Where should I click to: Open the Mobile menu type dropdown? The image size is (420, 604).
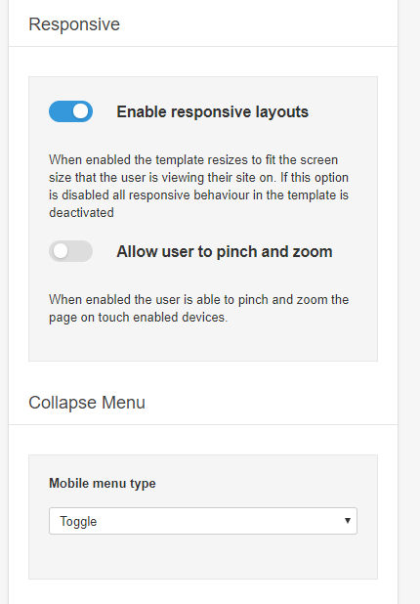203,521
